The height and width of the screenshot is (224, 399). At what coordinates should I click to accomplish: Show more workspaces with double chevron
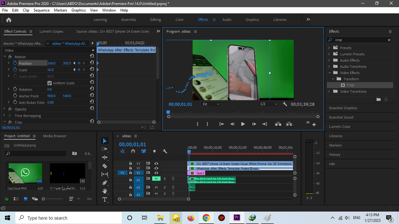click(x=308, y=19)
